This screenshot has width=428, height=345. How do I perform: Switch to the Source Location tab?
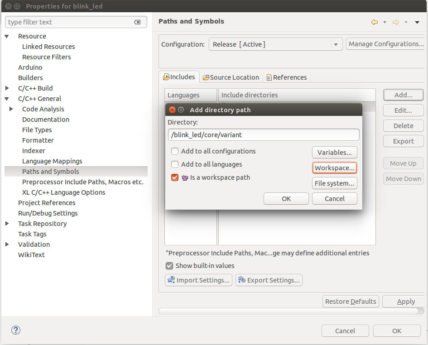pyautogui.click(x=231, y=77)
